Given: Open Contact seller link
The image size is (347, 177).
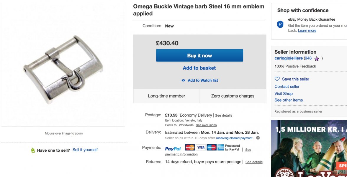Looking at the screenshot, I should (x=287, y=87).
